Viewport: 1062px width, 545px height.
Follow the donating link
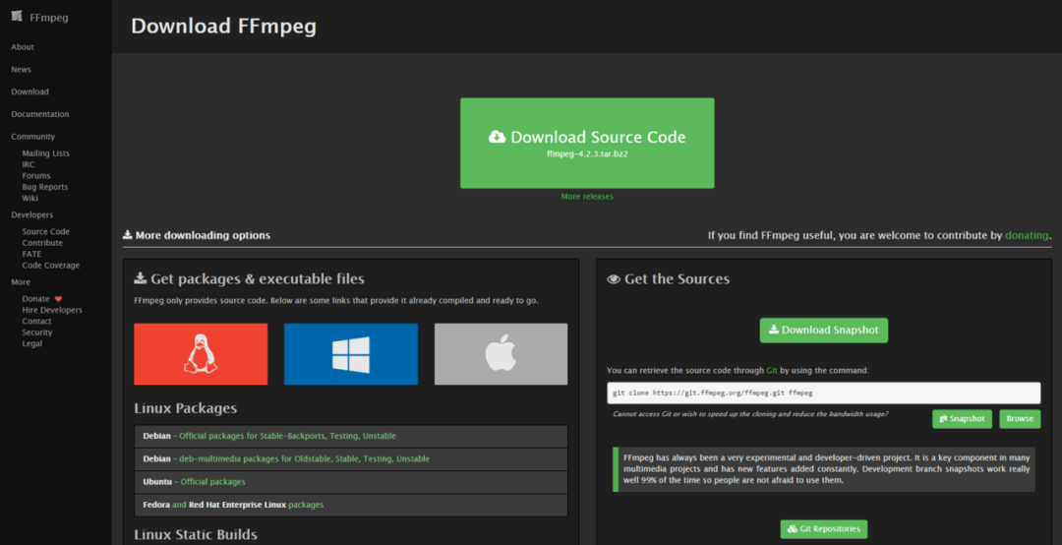1027,235
